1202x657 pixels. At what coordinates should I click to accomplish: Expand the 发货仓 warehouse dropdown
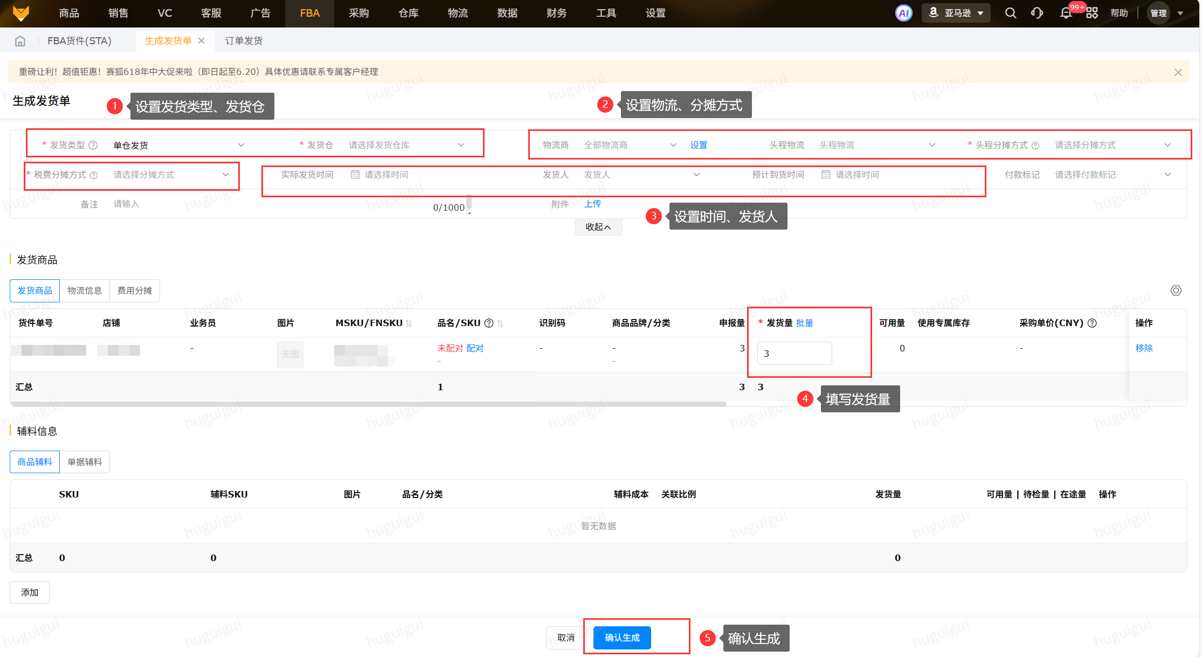404,145
